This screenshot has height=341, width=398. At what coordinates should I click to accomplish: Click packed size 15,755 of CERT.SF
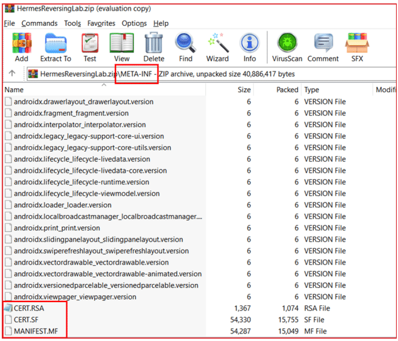coord(288,320)
